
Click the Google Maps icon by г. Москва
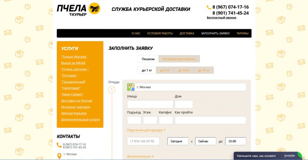pyautogui.click(x=131, y=87)
